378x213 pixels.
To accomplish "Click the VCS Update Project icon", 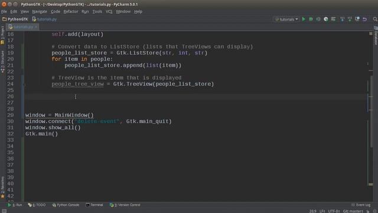I will point(342,19).
